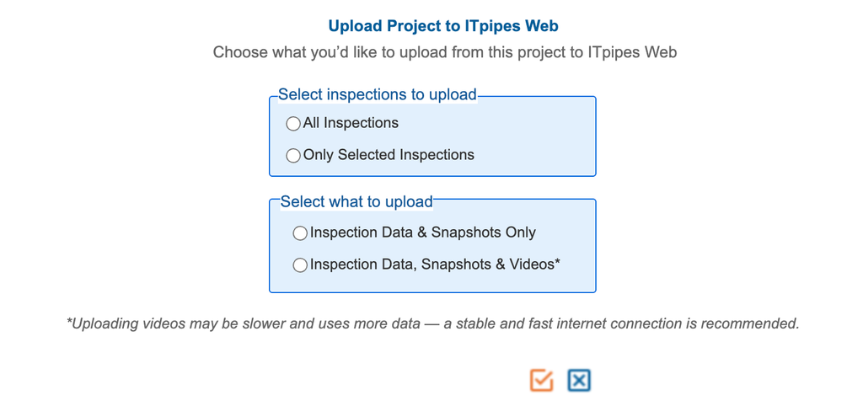Click the "Select inspections to upload" group heading
863x406 pixels.
tap(377, 94)
